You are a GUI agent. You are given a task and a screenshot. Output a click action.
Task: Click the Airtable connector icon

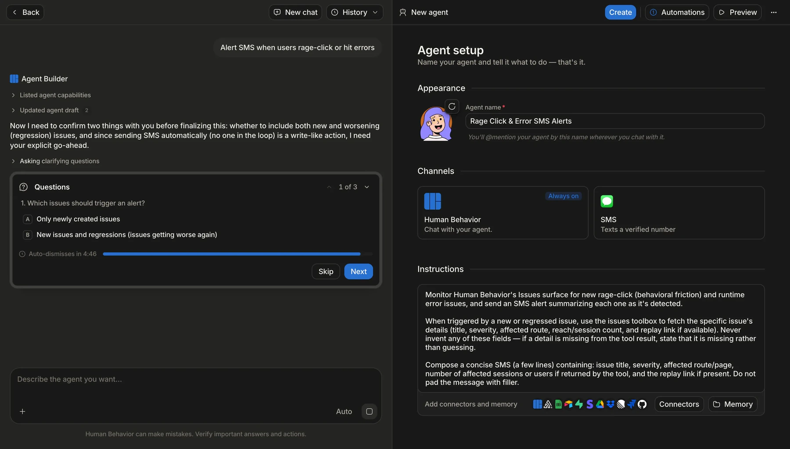(568, 404)
